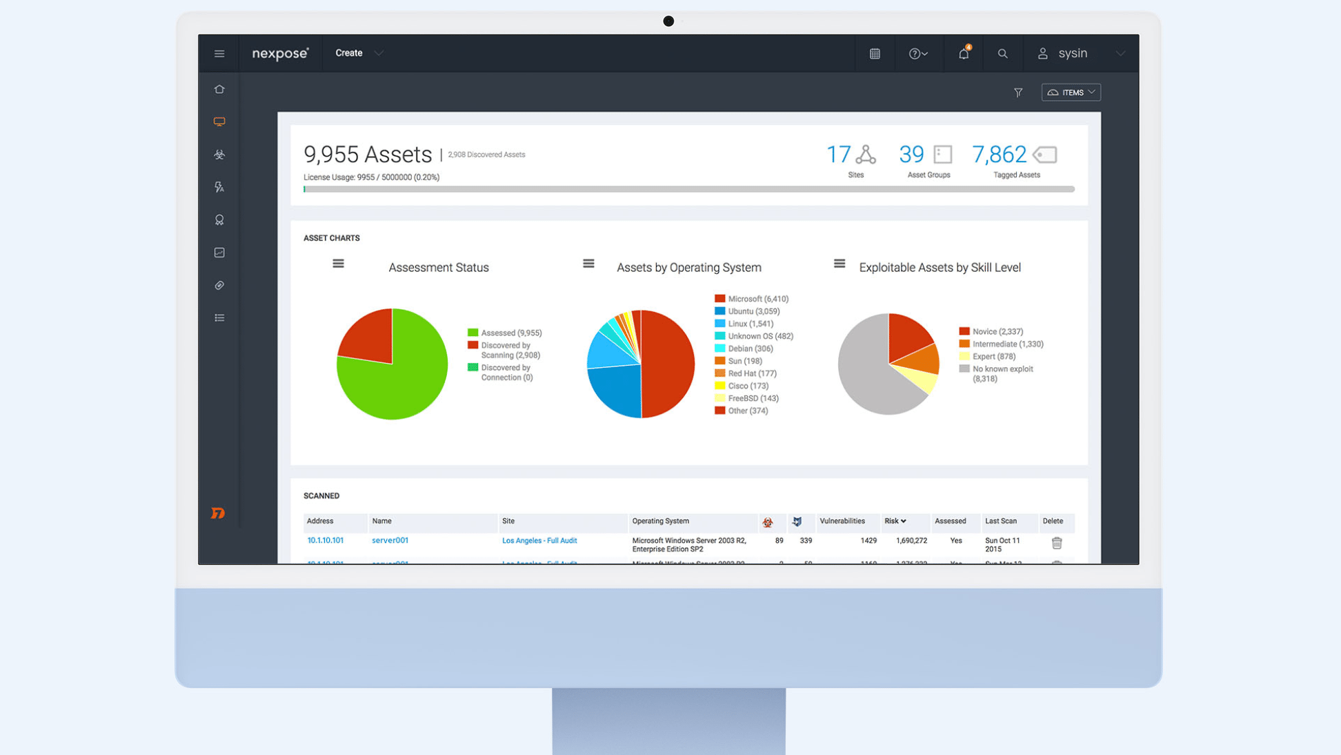Image resolution: width=1341 pixels, height=755 pixels.
Task: Expand the Create menu
Action: click(359, 53)
